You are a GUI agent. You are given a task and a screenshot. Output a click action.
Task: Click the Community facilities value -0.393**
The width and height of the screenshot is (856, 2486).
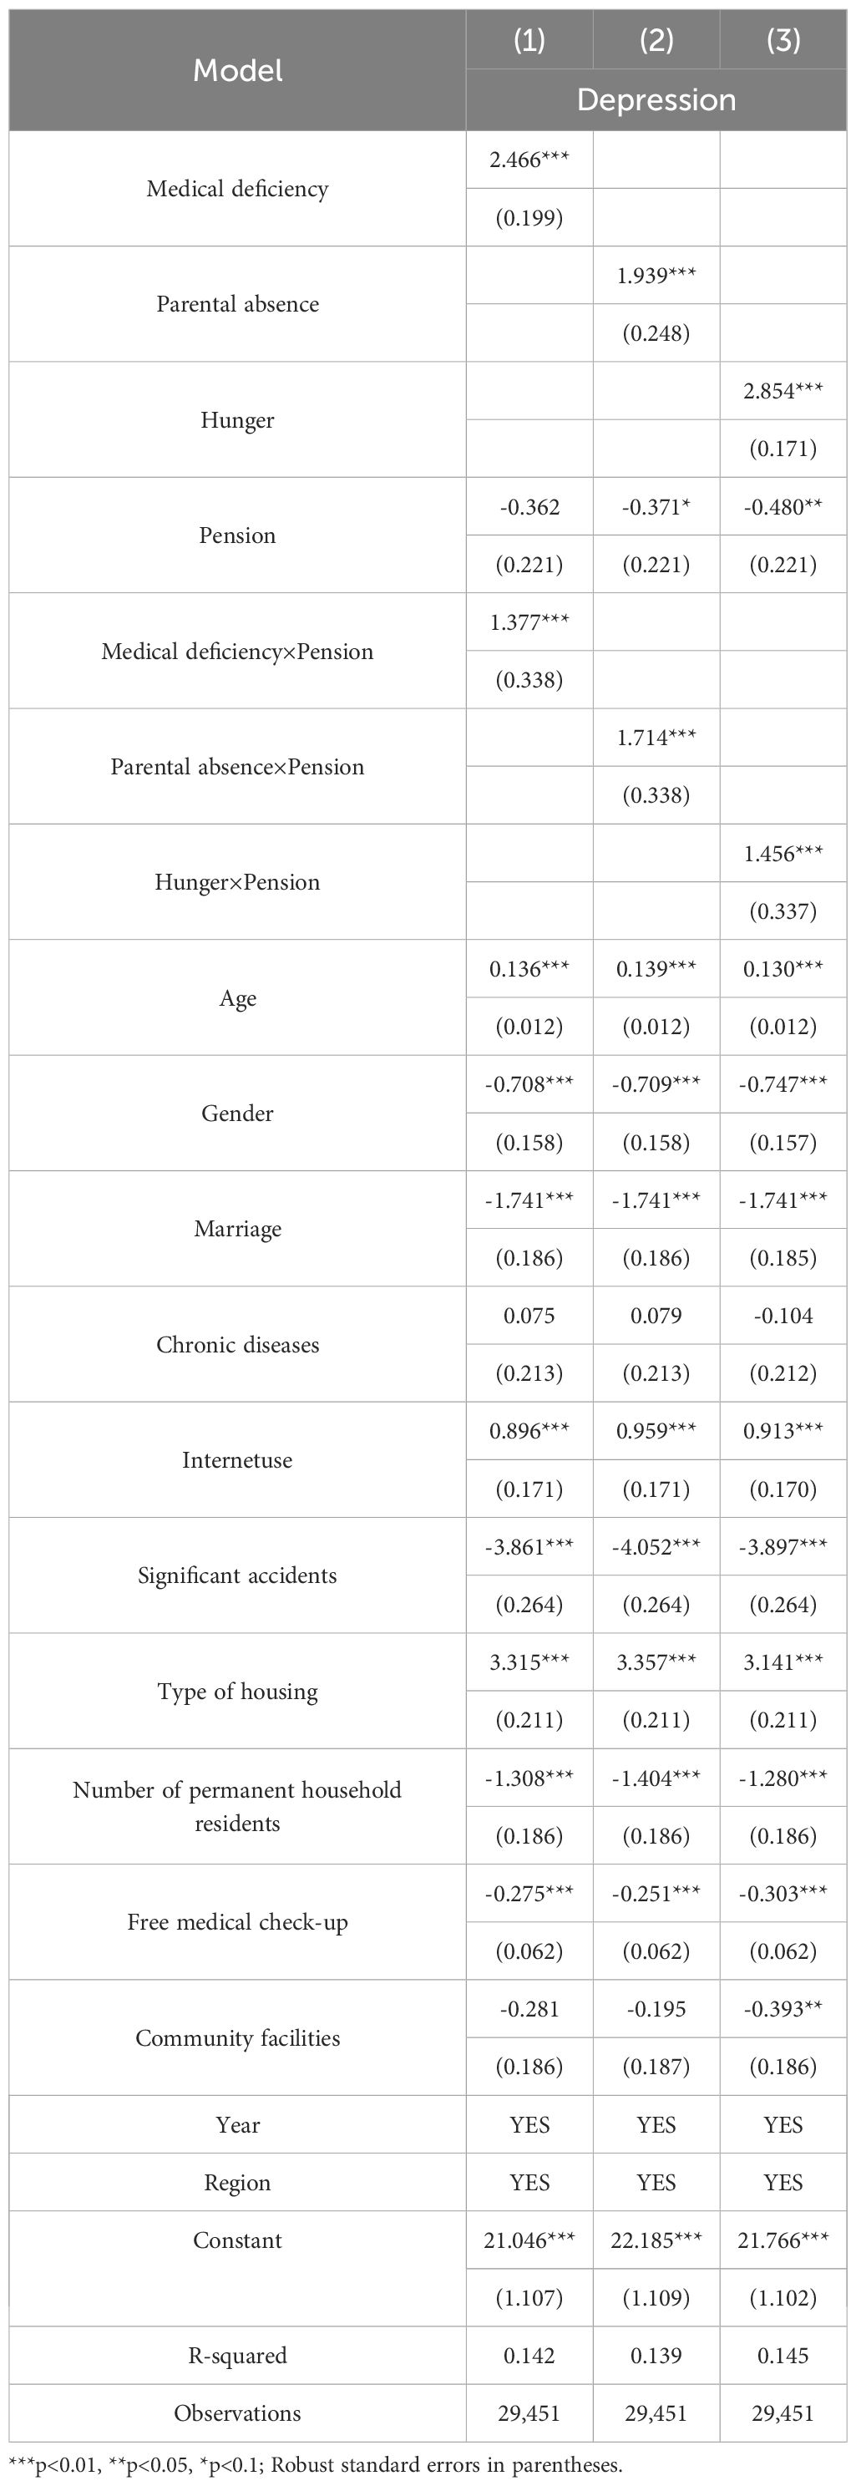pos(783,2009)
